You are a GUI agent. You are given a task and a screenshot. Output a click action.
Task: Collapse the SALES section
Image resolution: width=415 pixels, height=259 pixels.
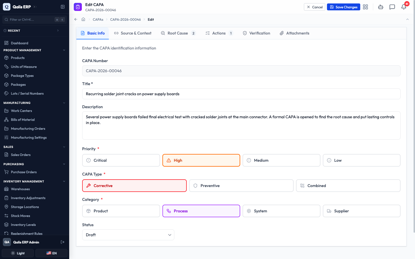coord(64,147)
